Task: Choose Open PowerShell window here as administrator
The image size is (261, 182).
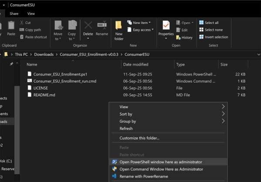Action: (168, 162)
